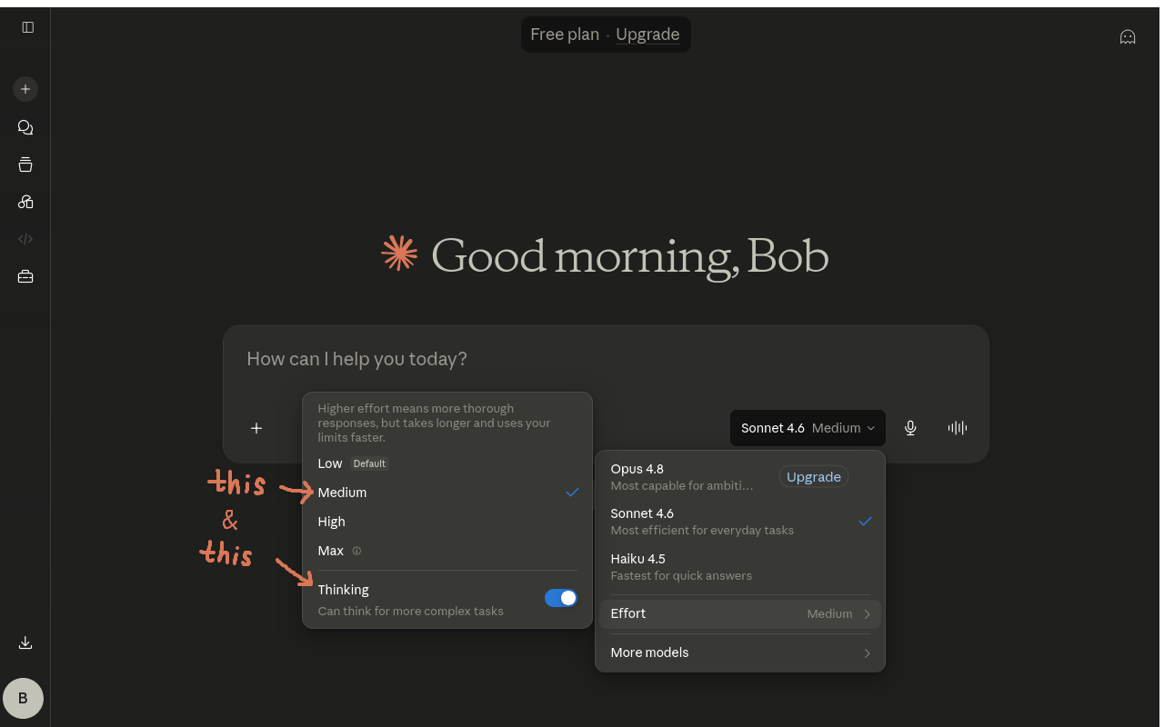Click the 'How can I help you today?' field

pos(606,359)
